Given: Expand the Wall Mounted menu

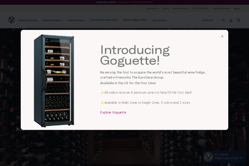Looking at the screenshot, I should pos(29,20).
